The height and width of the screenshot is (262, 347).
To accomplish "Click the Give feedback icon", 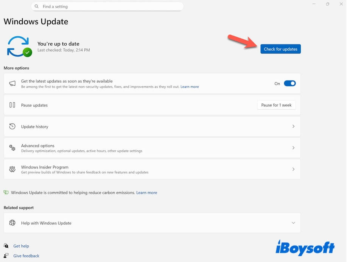I will point(6,256).
